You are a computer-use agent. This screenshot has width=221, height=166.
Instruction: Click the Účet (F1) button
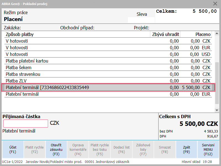pos(13,149)
